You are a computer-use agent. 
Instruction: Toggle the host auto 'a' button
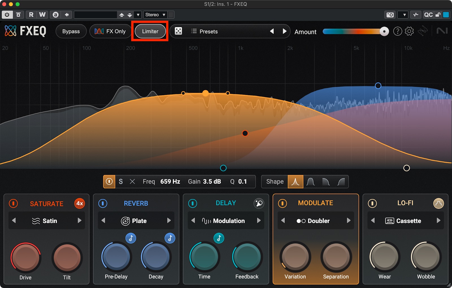click(56, 15)
